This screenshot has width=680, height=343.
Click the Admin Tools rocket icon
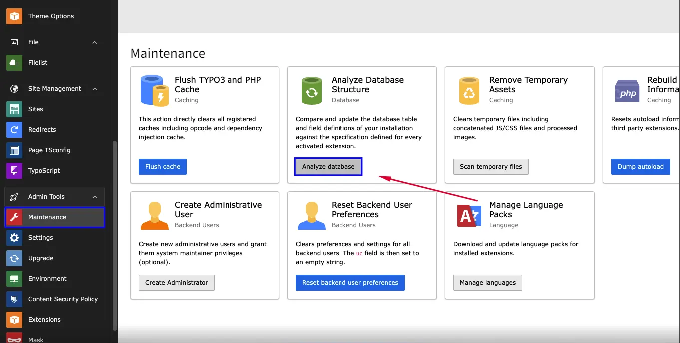(x=14, y=197)
